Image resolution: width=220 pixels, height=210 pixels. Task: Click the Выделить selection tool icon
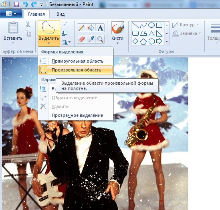point(48,27)
